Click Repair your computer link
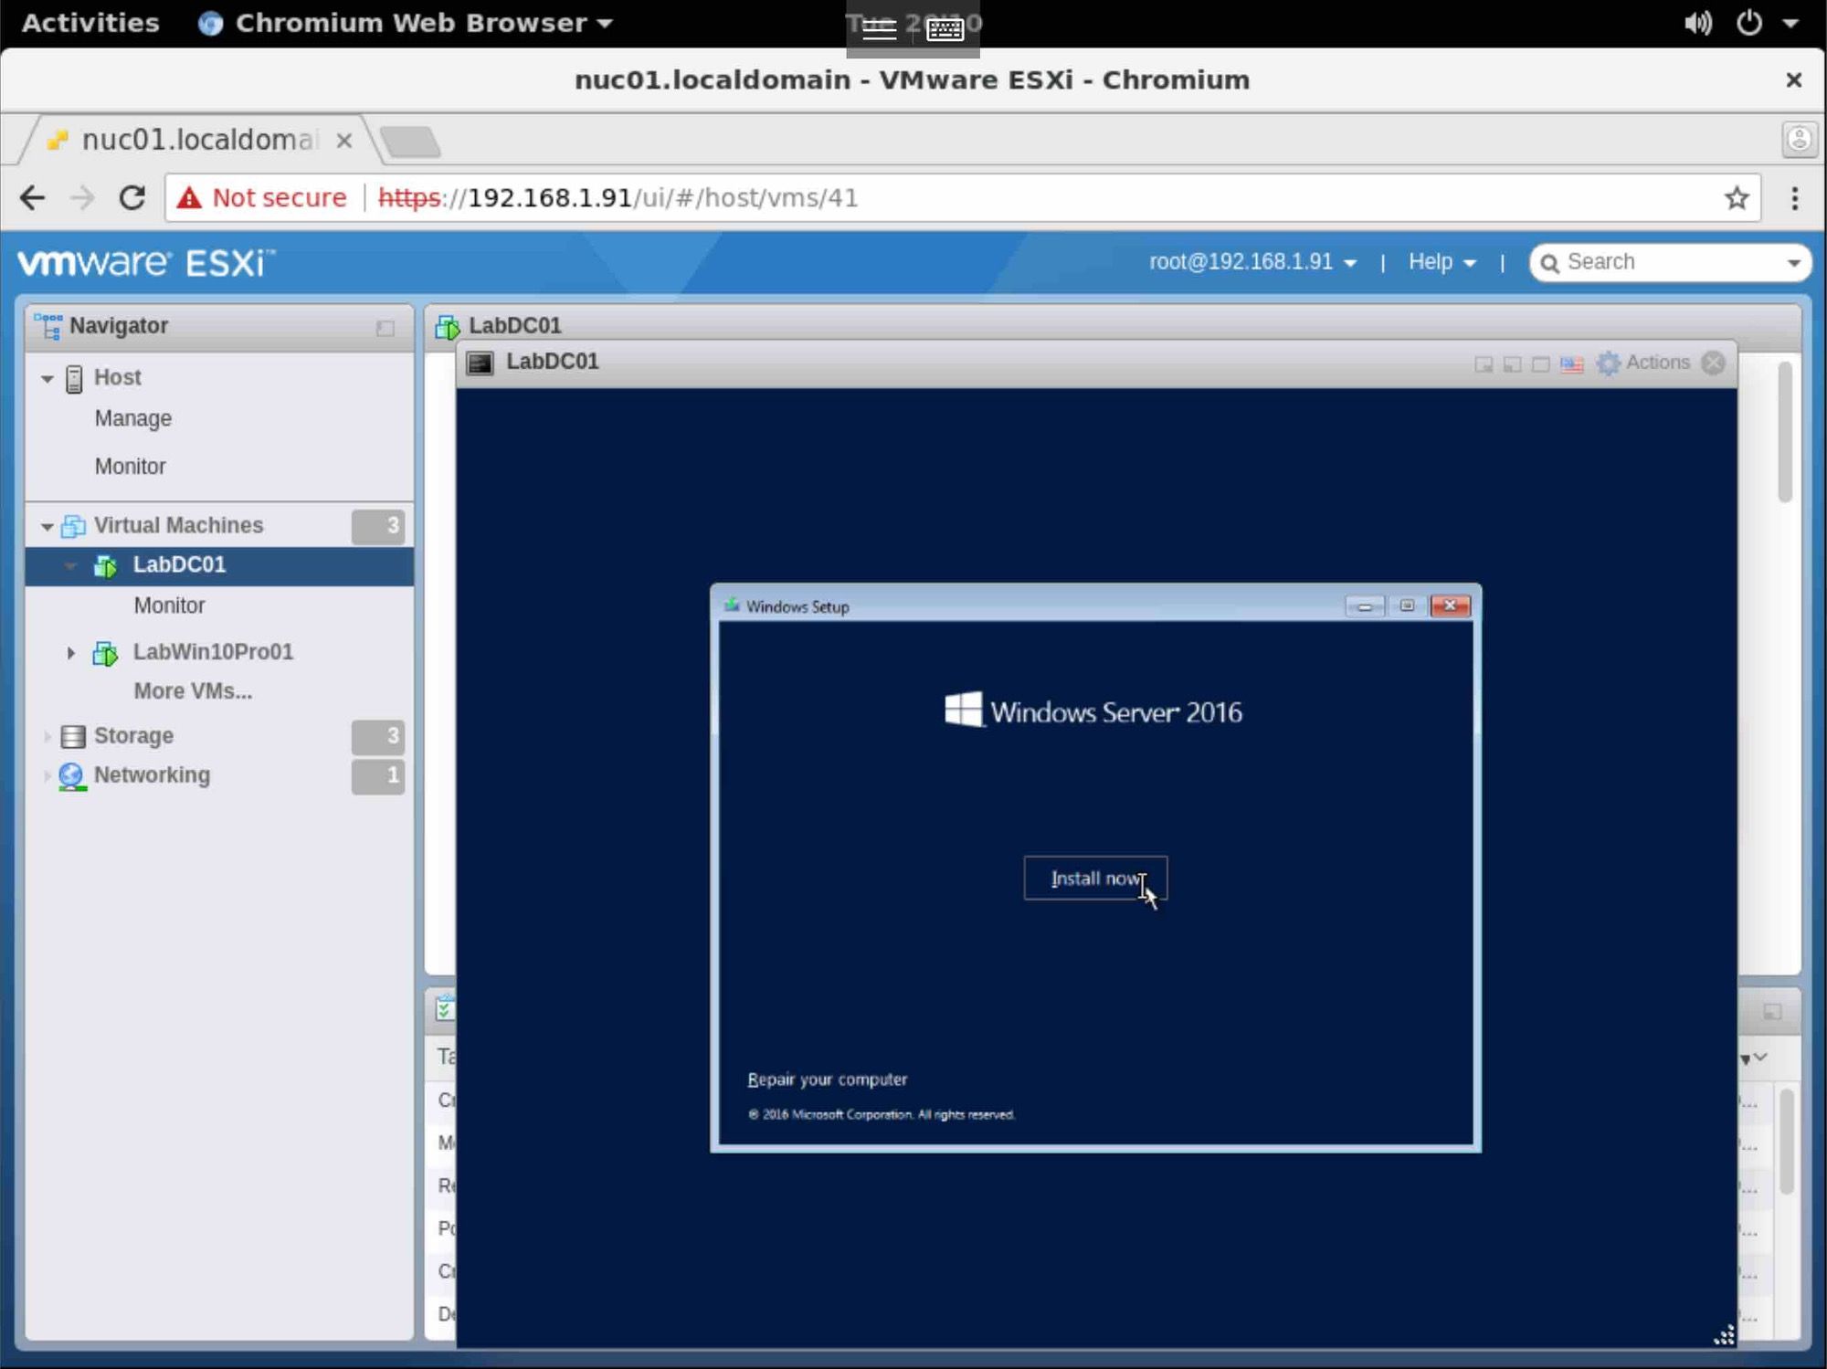Viewport: 1827px width, 1369px height. pyautogui.click(x=827, y=1079)
